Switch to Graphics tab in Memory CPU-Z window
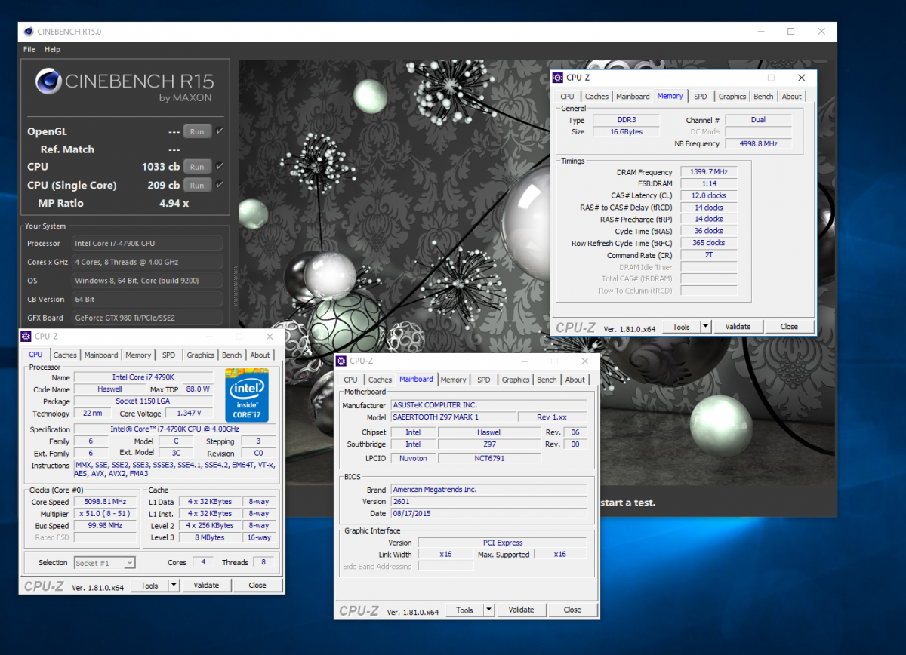The image size is (906, 655). pyautogui.click(x=732, y=97)
